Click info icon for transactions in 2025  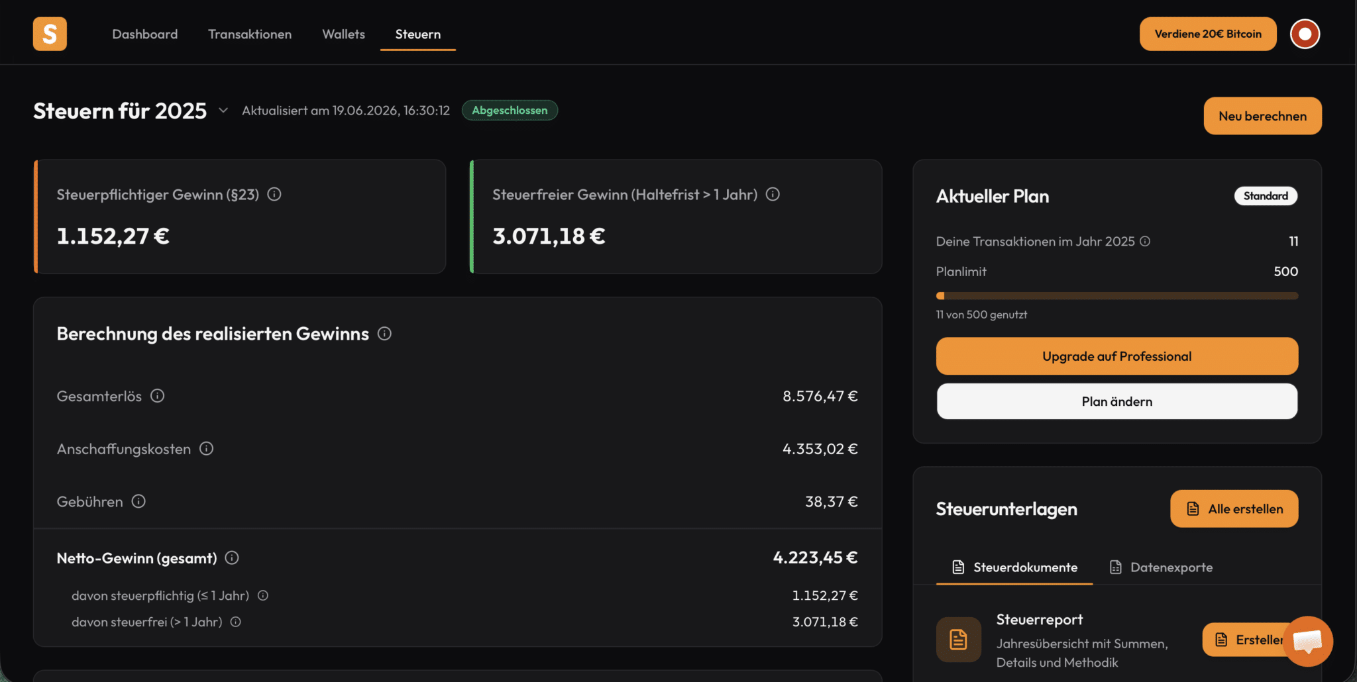[x=1145, y=242]
